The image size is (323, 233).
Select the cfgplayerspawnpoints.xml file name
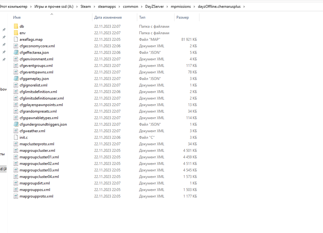(41, 105)
